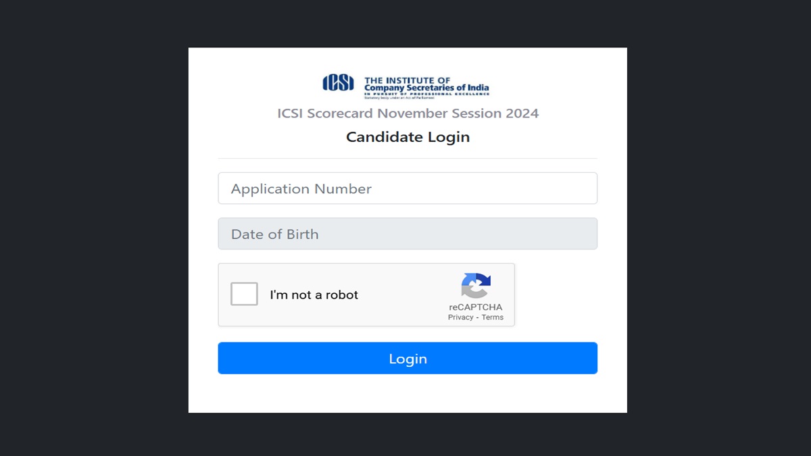Open the reCAPTCHA Privacy link
811x456 pixels.
point(460,318)
